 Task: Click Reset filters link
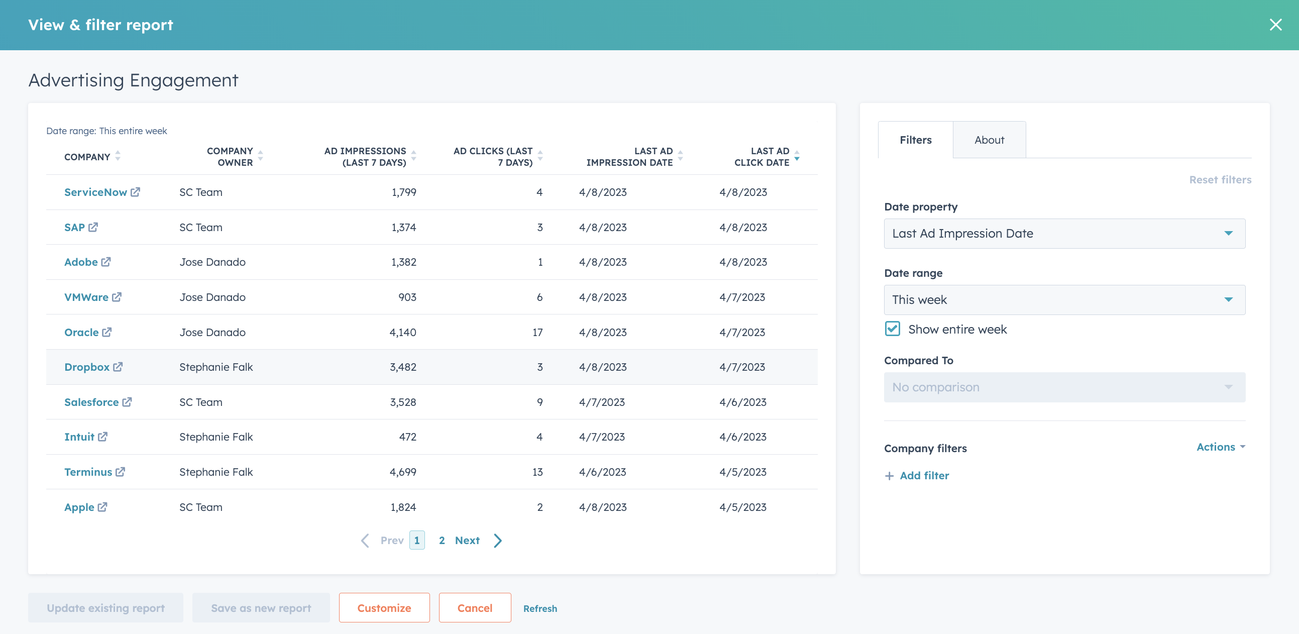pyautogui.click(x=1220, y=180)
